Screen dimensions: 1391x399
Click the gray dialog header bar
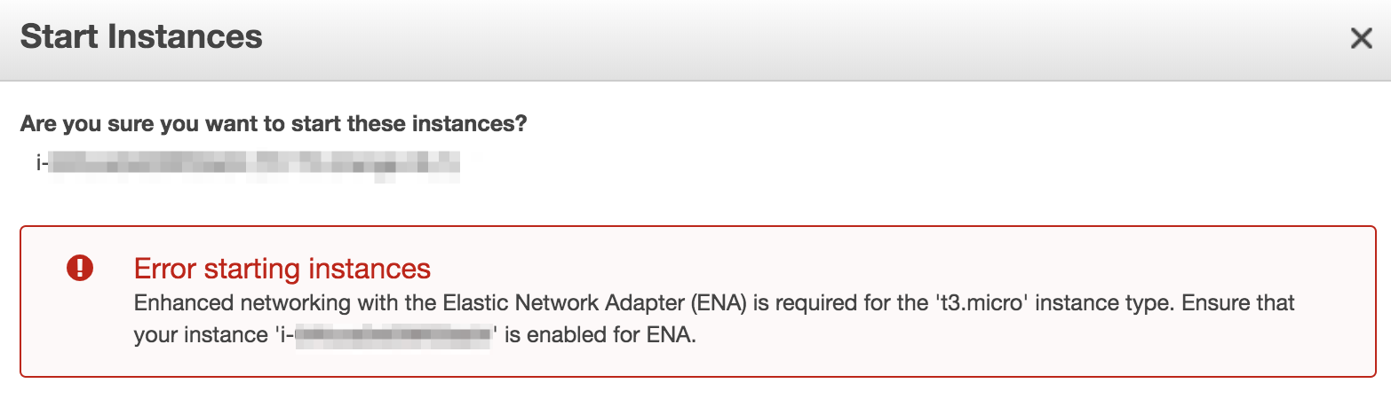point(711,38)
